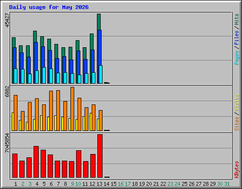Click the green day 3 label on the x-axis

click(x=30, y=184)
